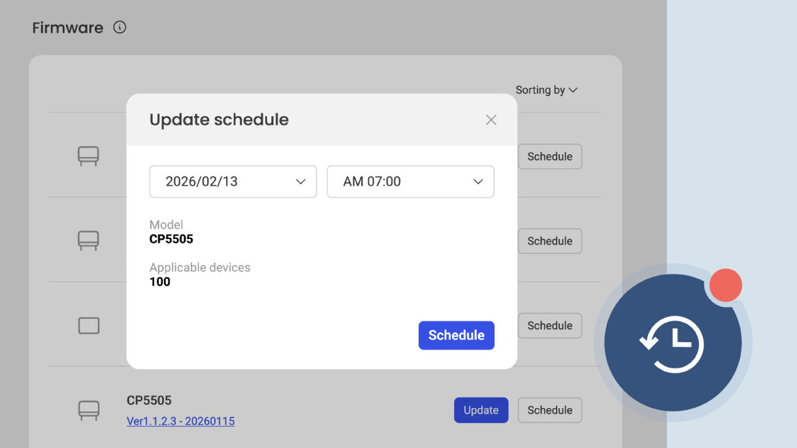Open the Ver1.1.2.3 - 20260115 link
The image size is (797, 448).
click(180, 421)
